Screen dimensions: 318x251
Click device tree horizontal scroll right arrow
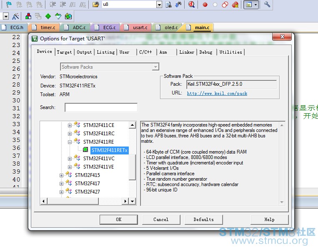tap(125, 201)
